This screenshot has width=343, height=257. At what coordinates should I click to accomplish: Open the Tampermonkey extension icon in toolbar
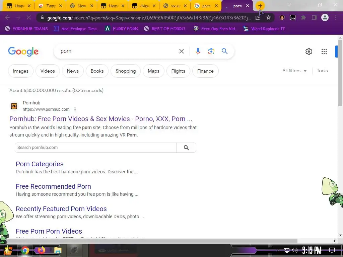click(293, 17)
